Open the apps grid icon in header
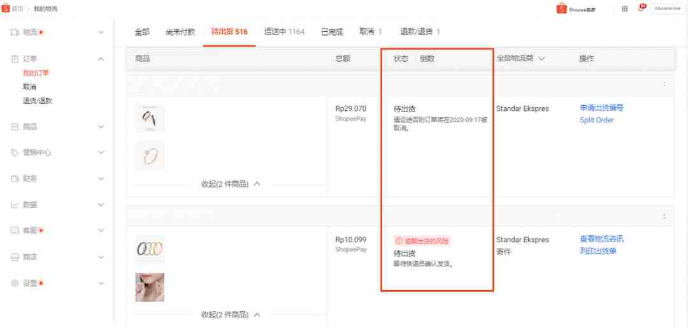This screenshot has height=327, width=688. coord(625,9)
